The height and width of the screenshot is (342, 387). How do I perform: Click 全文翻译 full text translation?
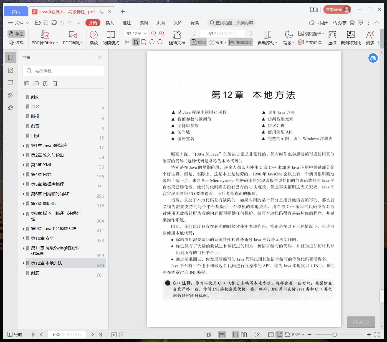point(310,42)
